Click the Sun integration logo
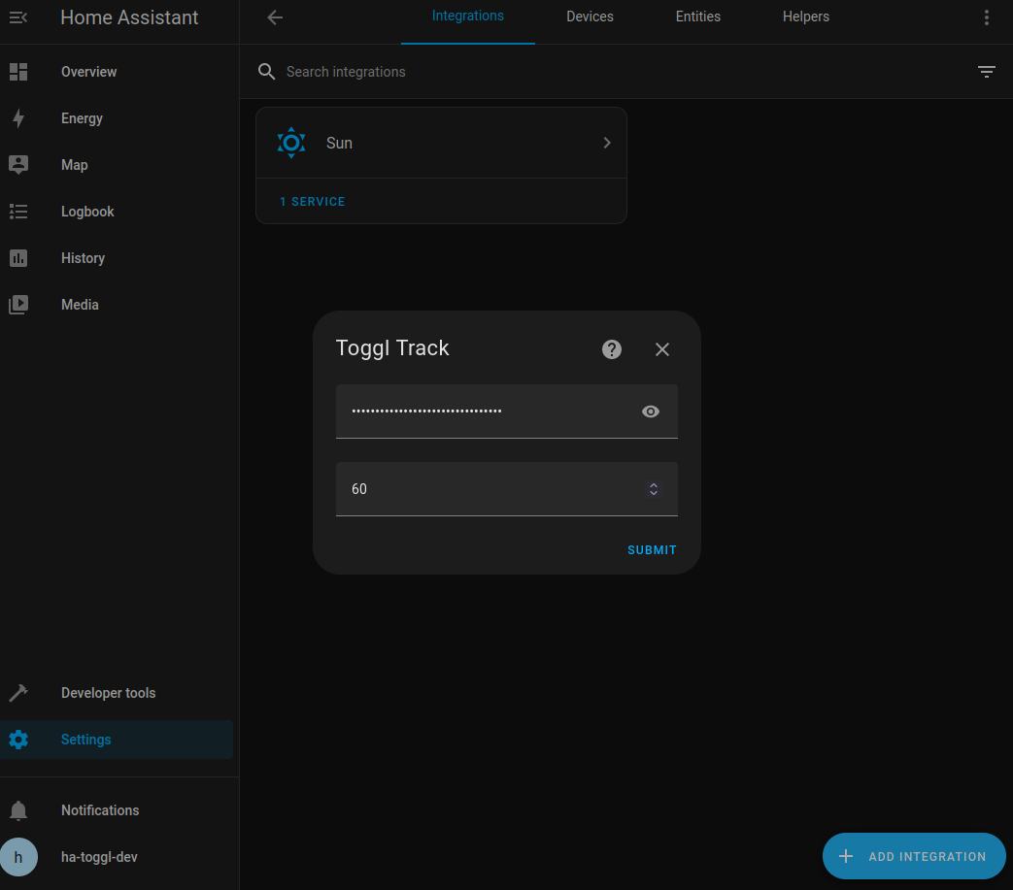 [x=291, y=143]
